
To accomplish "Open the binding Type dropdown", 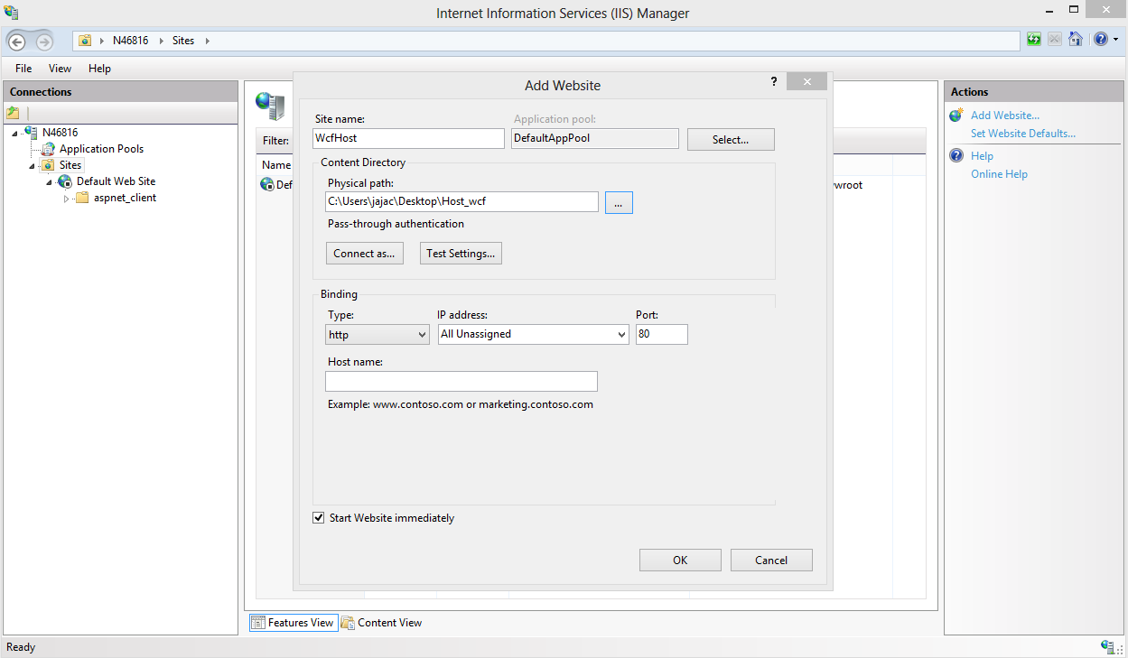I will [422, 334].
